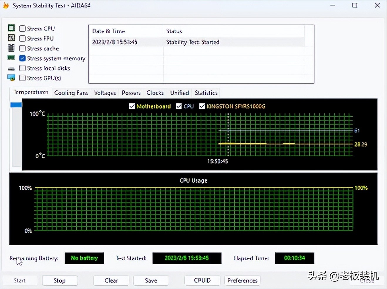Open the Statistics tab
This screenshot has height=289, width=387.
[206, 93]
